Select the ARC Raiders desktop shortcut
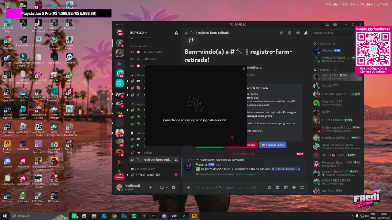Screen dimensions: 392x220 click(54, 197)
